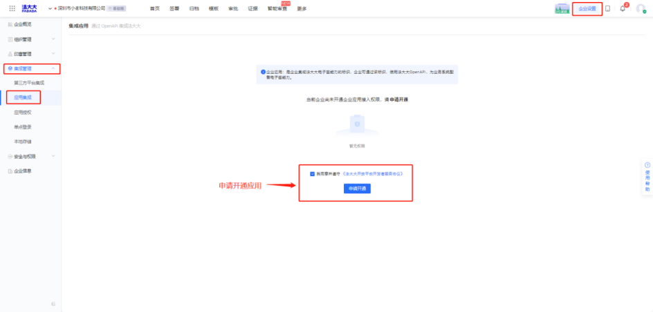Open the company switcher dropdown arrow
Screen dimensions: 653x312
[x=50, y=8]
